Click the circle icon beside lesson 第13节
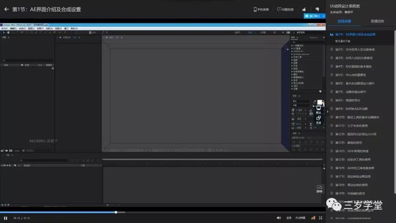Screen dimensions: 396x223 click(x=331, y=143)
